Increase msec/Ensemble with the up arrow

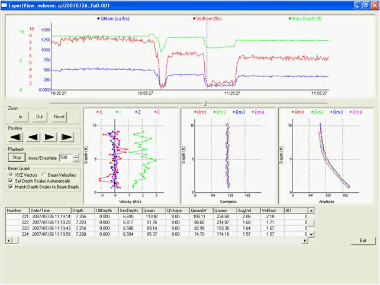[76, 156]
